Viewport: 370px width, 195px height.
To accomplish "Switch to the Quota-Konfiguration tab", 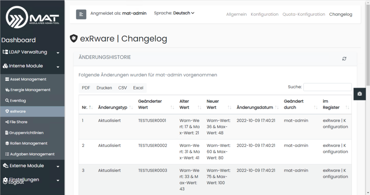I will pyautogui.click(x=304, y=14).
